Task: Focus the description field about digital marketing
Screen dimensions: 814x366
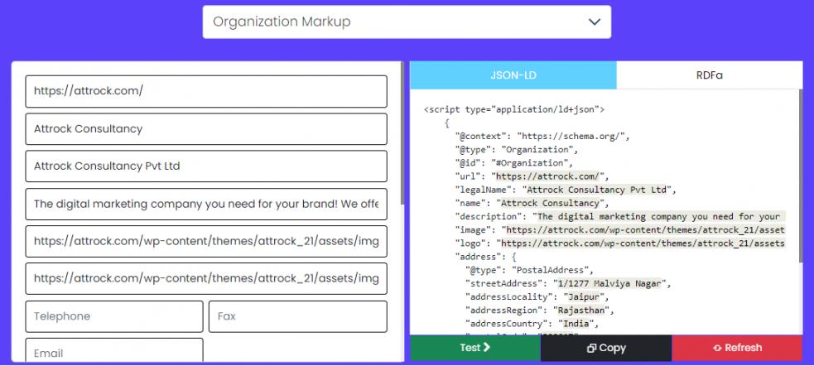Action: 206,204
